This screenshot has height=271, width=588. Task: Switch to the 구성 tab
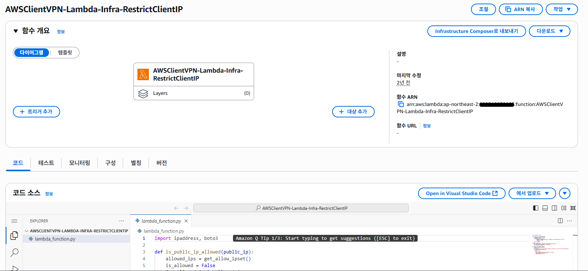(x=110, y=163)
